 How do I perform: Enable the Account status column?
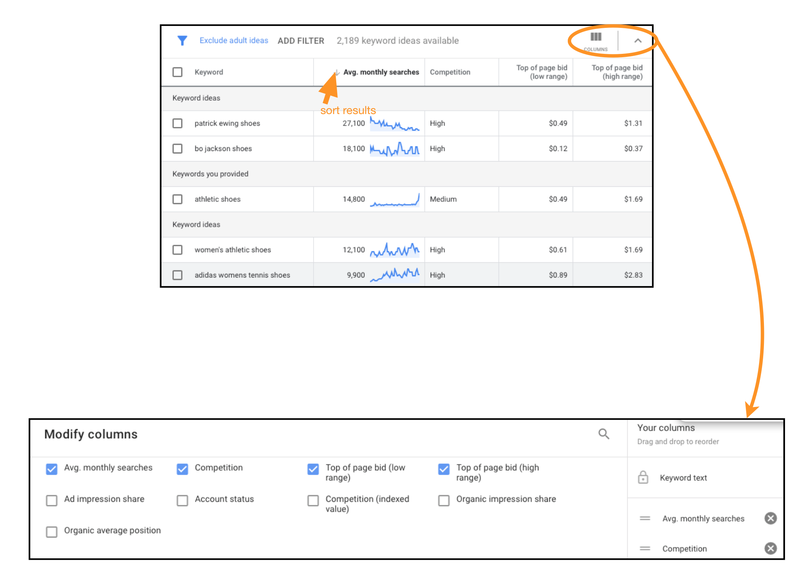click(182, 500)
